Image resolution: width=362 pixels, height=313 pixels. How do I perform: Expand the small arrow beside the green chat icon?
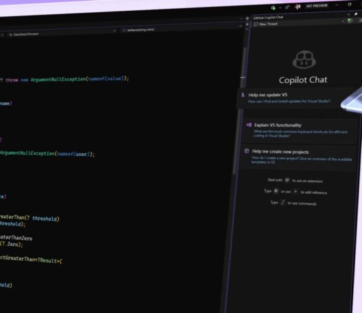coord(343,21)
